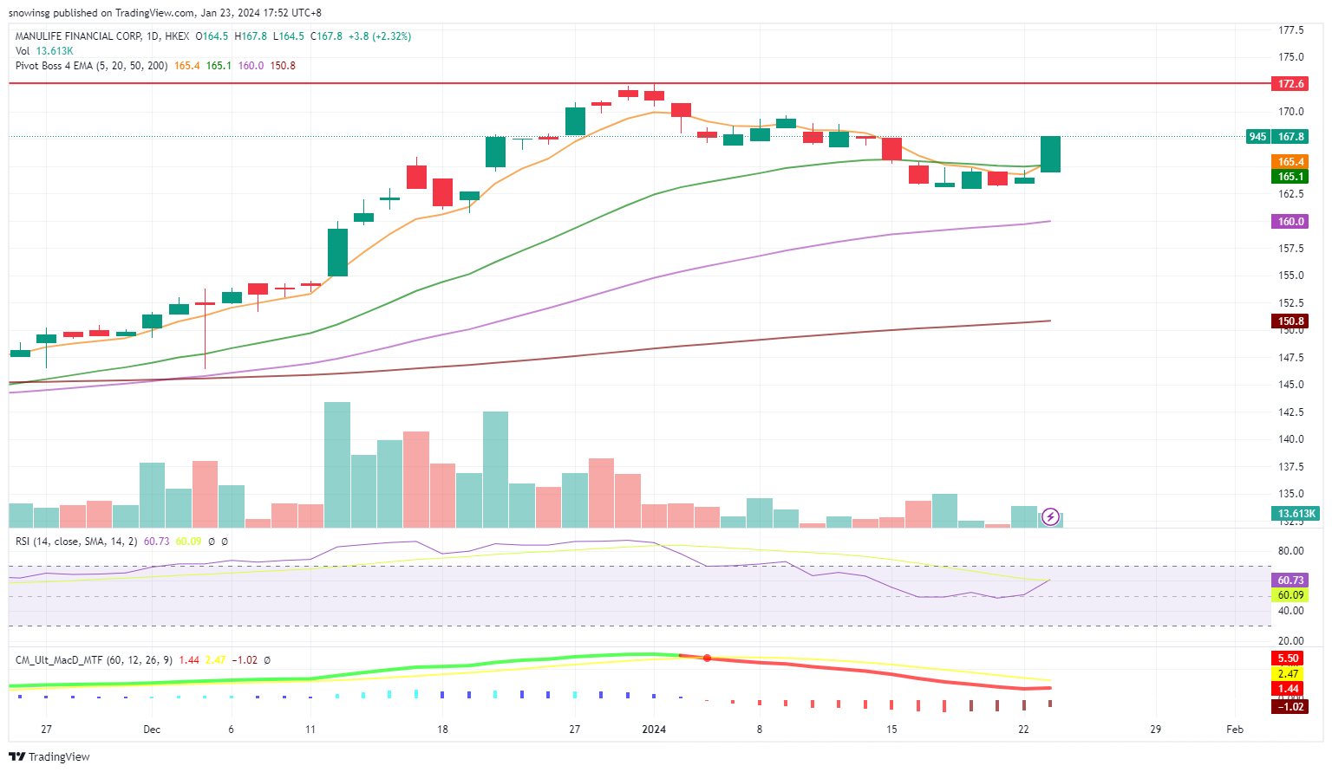The image size is (1332, 772).
Task: Click the 1.44 value in MACD legend
Action: pos(189,660)
